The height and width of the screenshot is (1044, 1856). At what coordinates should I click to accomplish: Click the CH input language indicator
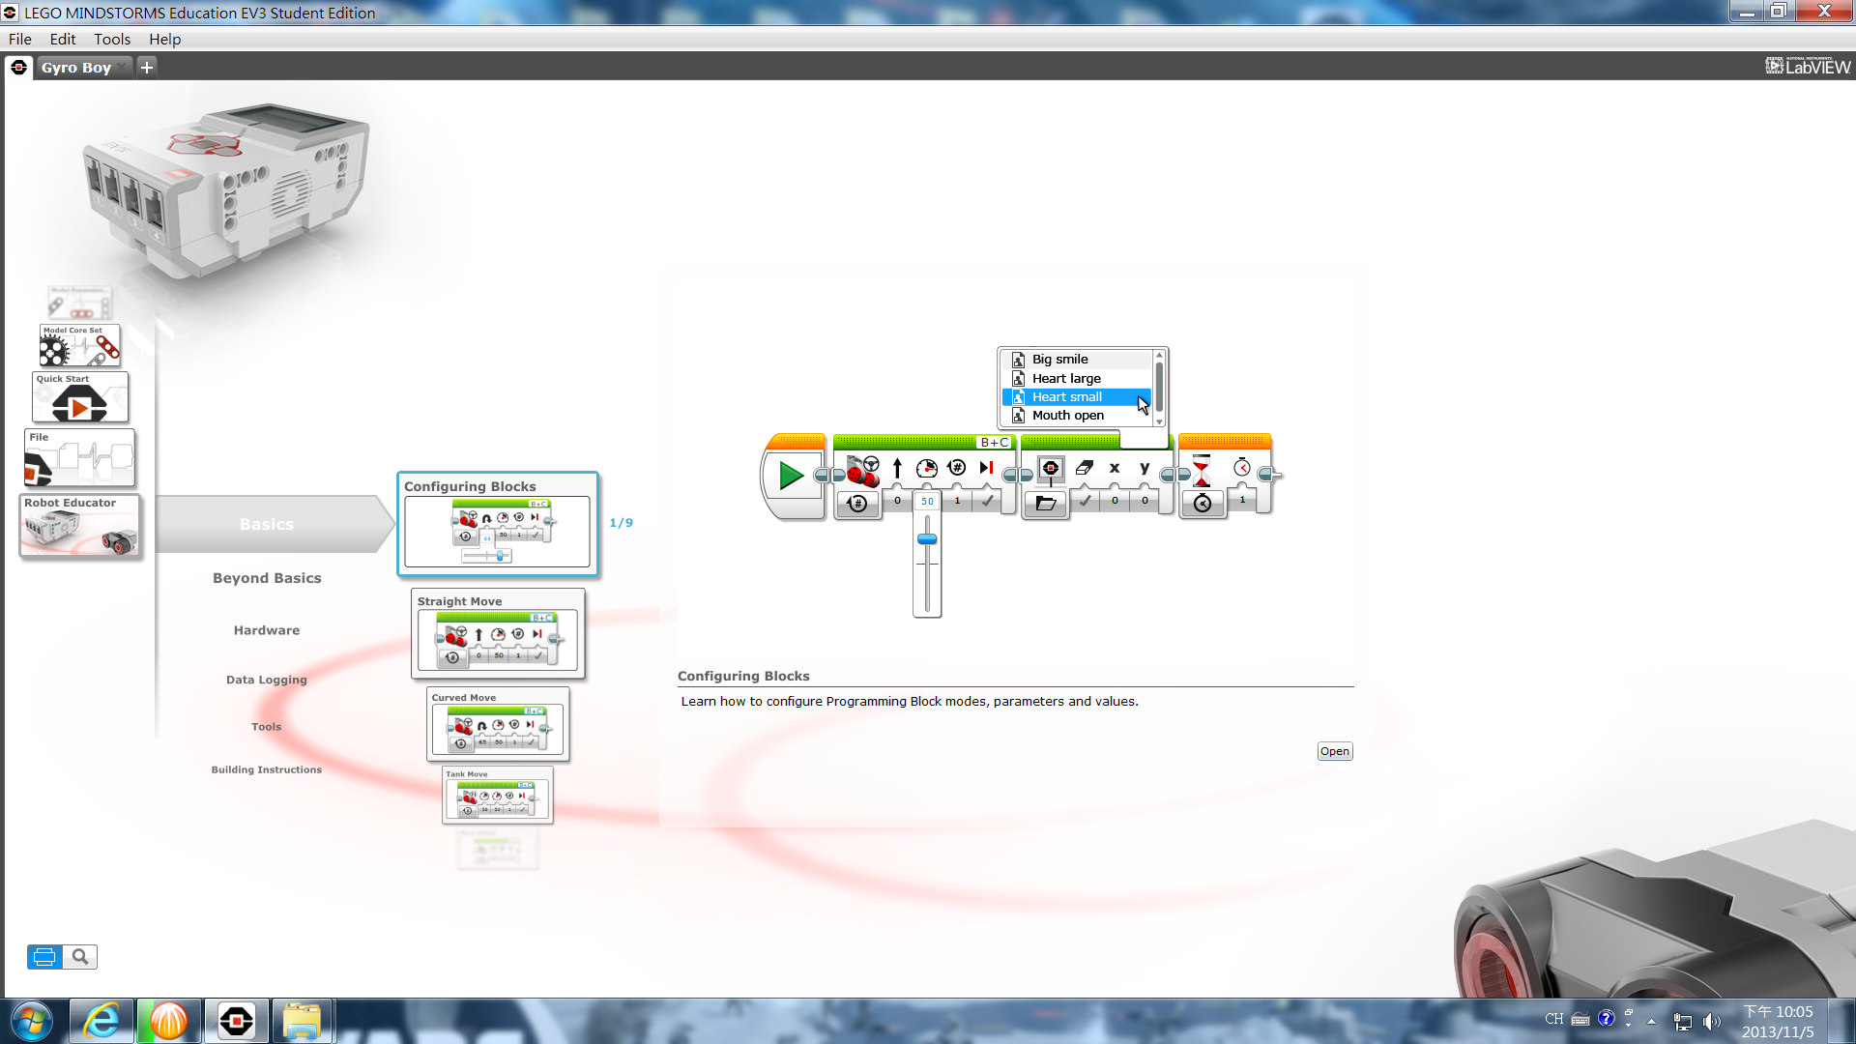click(x=1553, y=1019)
